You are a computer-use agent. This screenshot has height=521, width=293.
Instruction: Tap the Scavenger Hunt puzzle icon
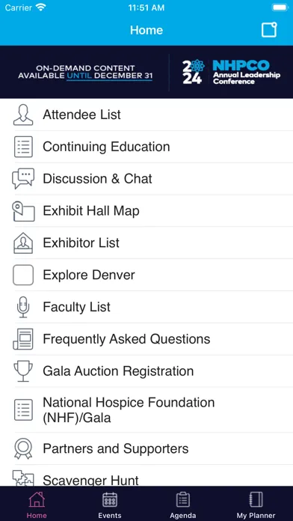click(x=23, y=478)
